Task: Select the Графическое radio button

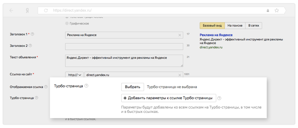Action: tap(67, 24)
